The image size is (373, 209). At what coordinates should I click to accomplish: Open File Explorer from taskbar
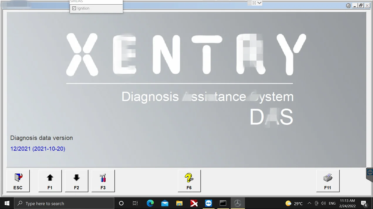point(179,203)
